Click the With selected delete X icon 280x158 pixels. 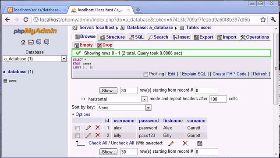tap(185, 143)
